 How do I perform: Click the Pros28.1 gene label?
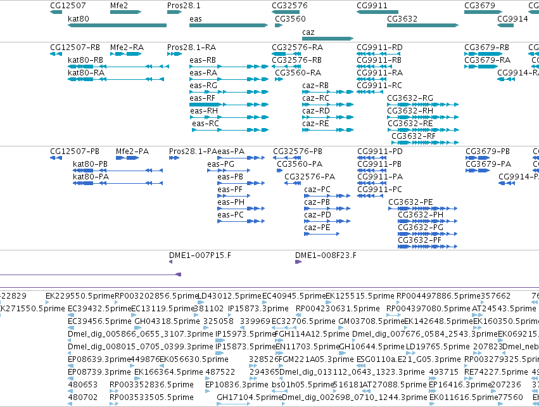[184, 6]
